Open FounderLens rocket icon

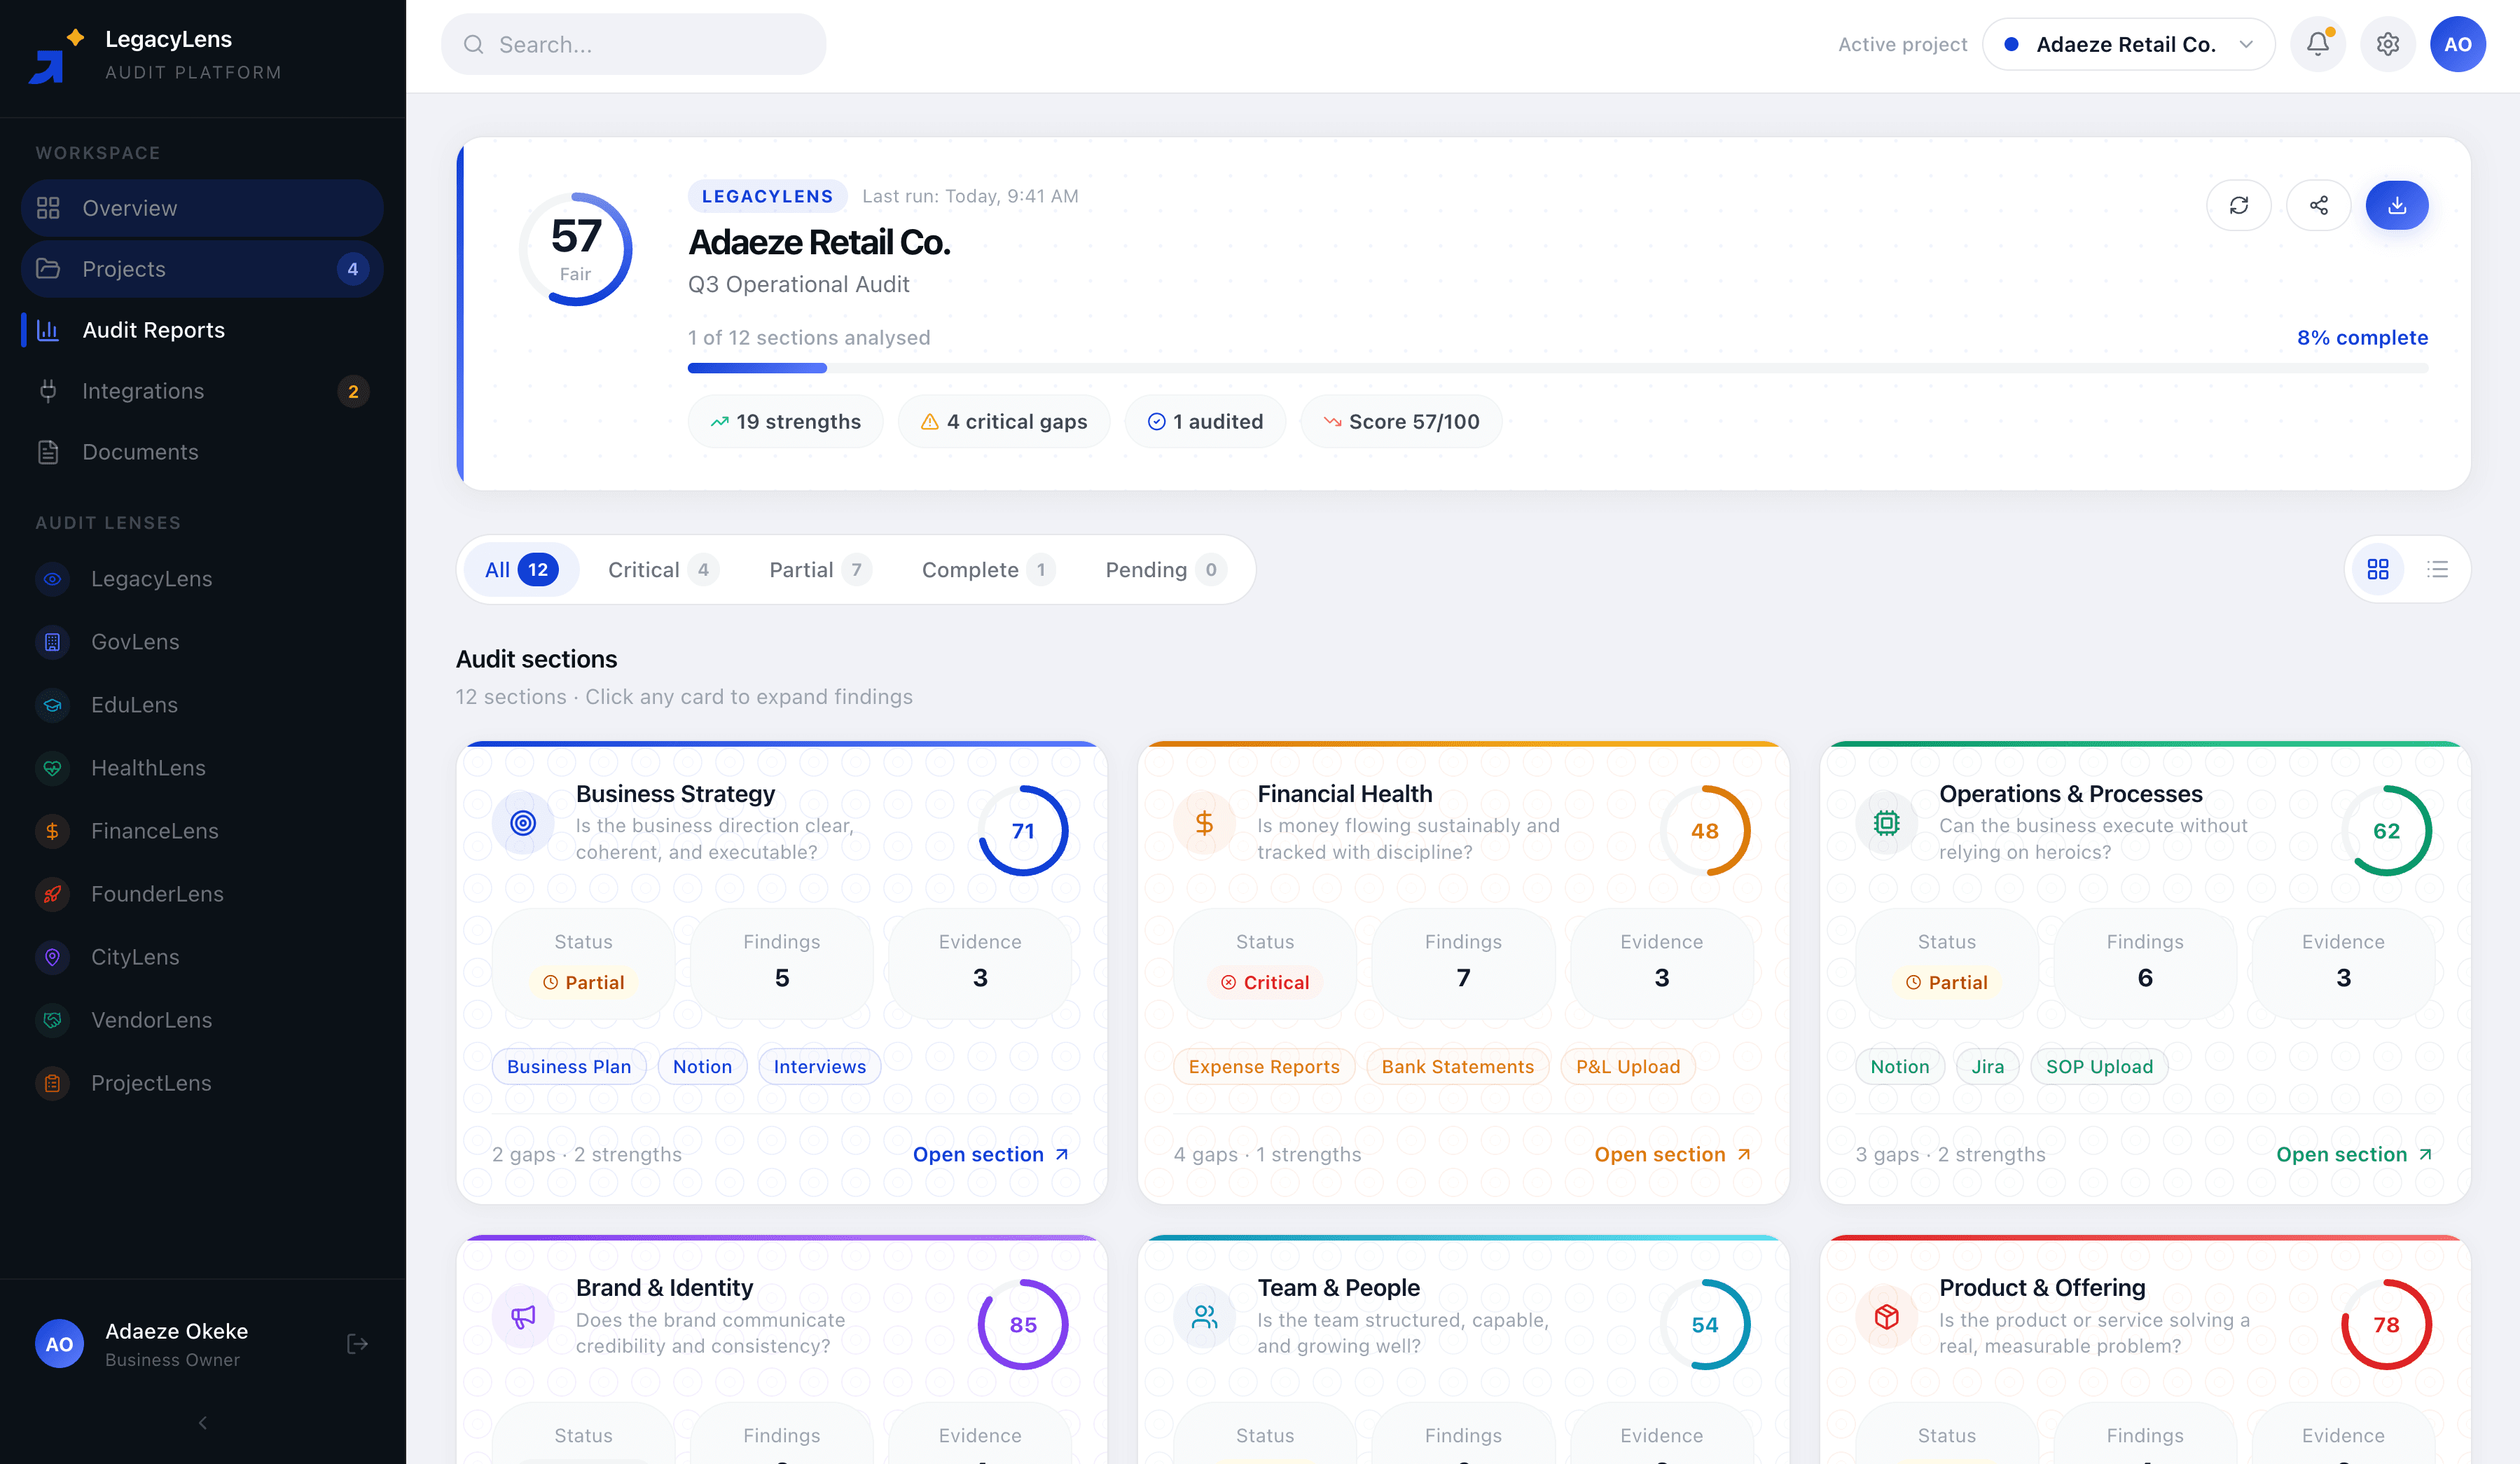[52, 894]
